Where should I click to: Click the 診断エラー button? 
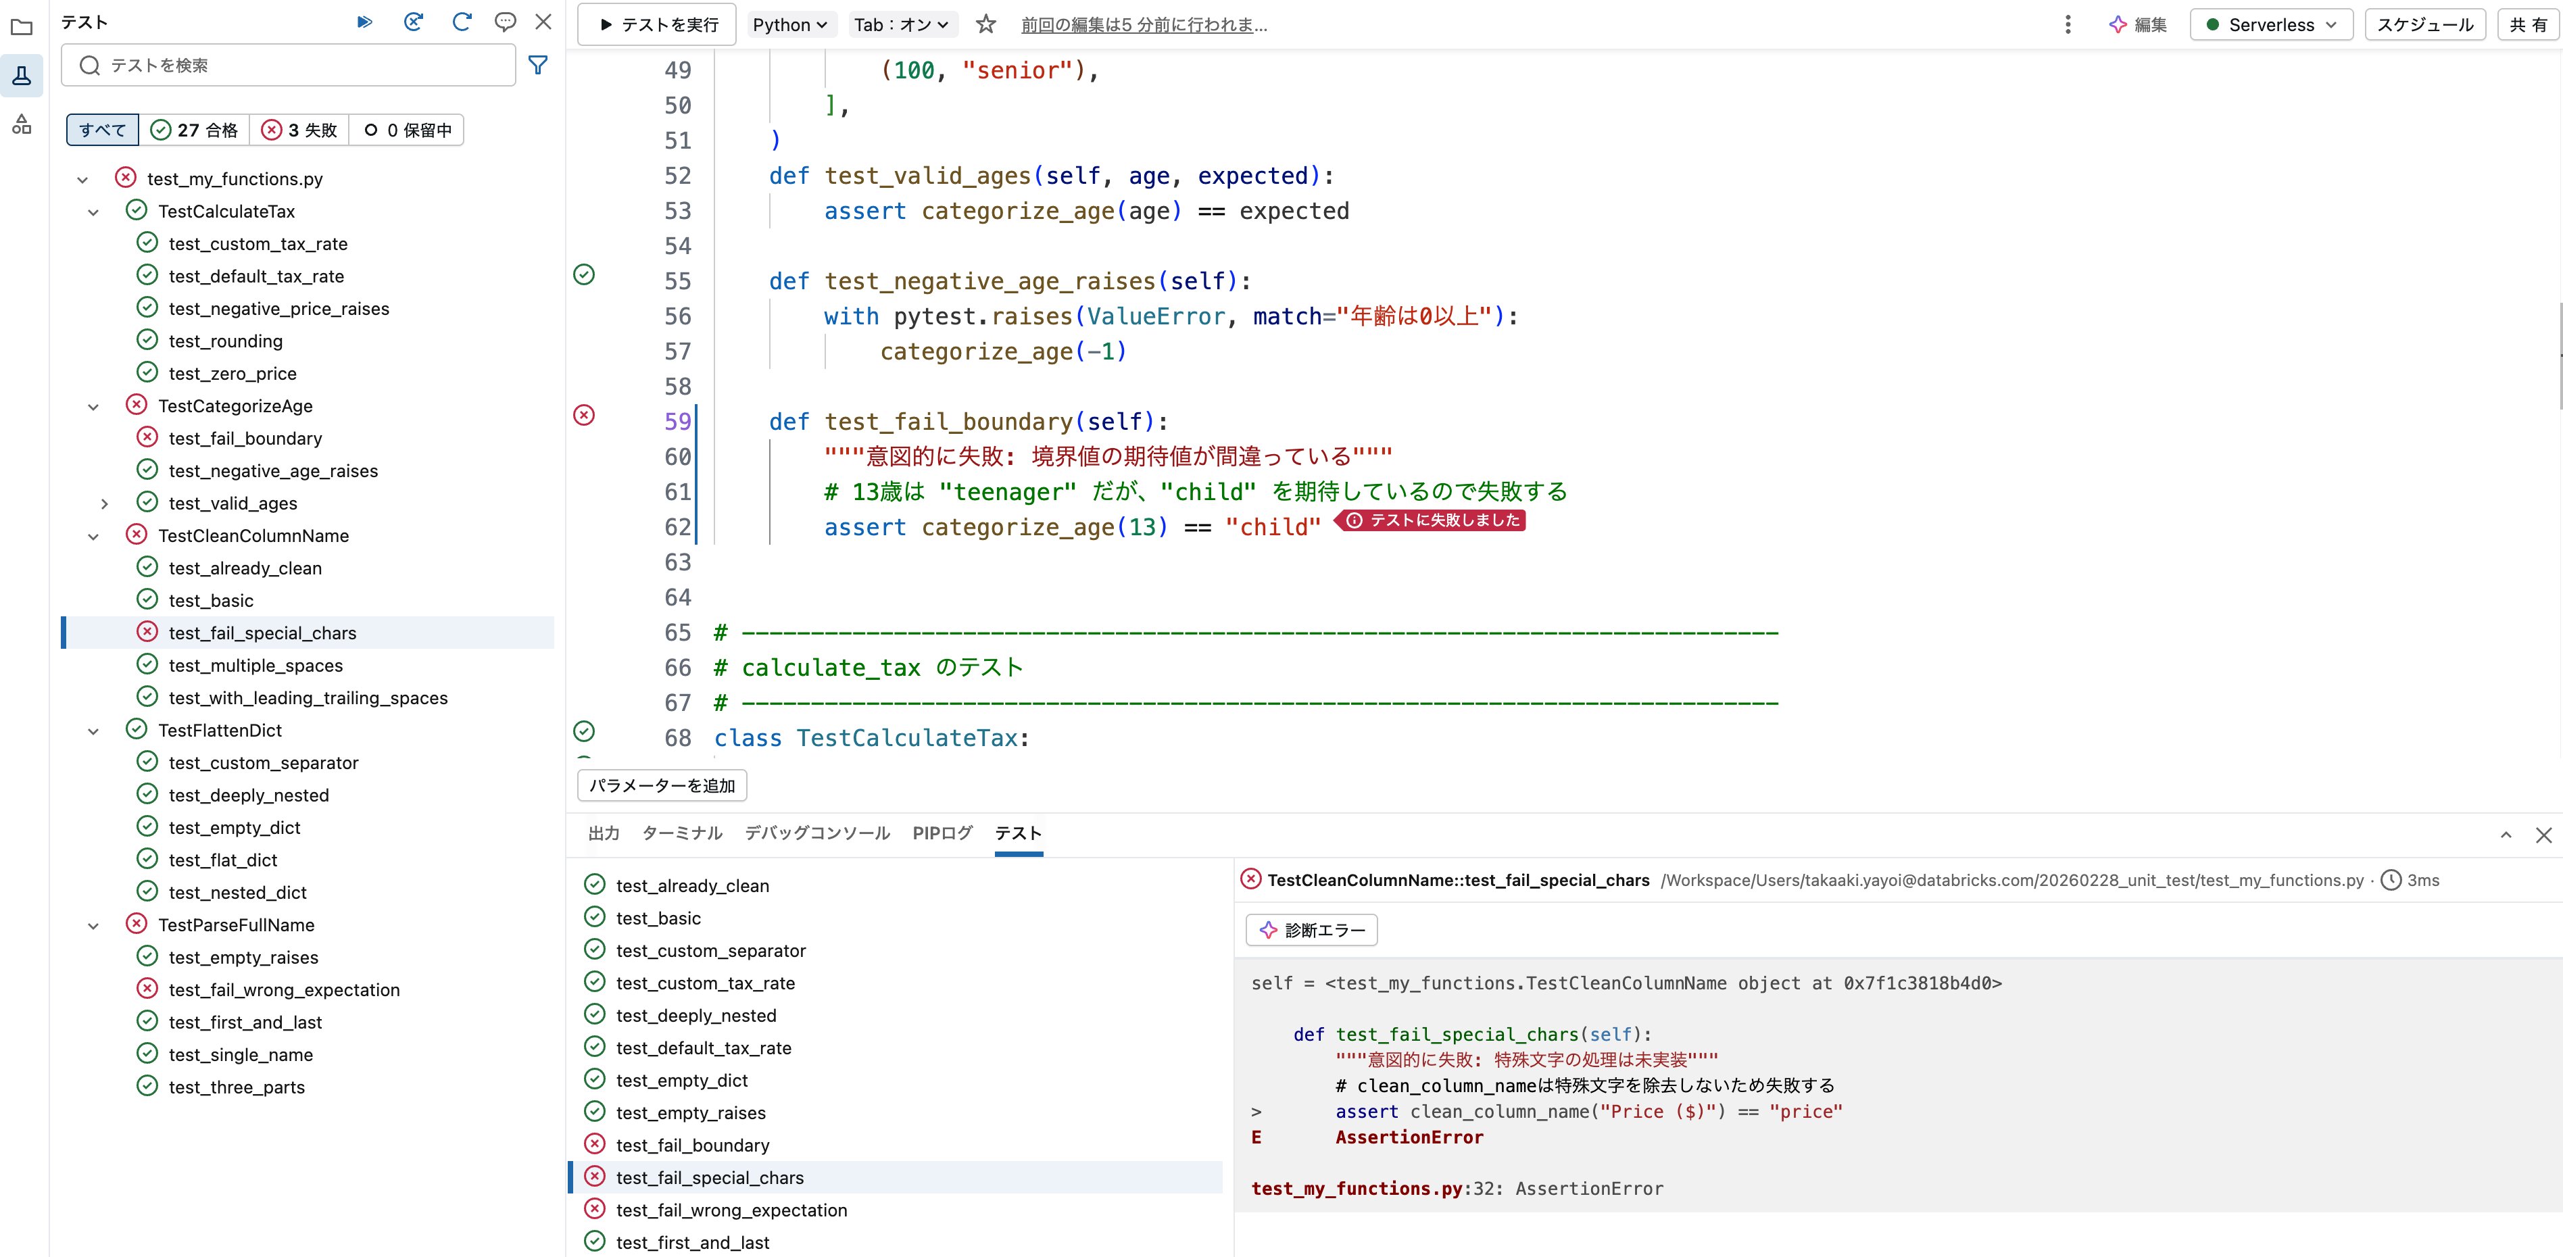coord(1311,930)
